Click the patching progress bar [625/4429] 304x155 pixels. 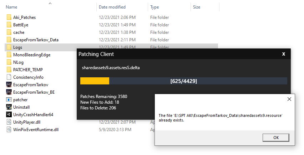click(x=184, y=81)
